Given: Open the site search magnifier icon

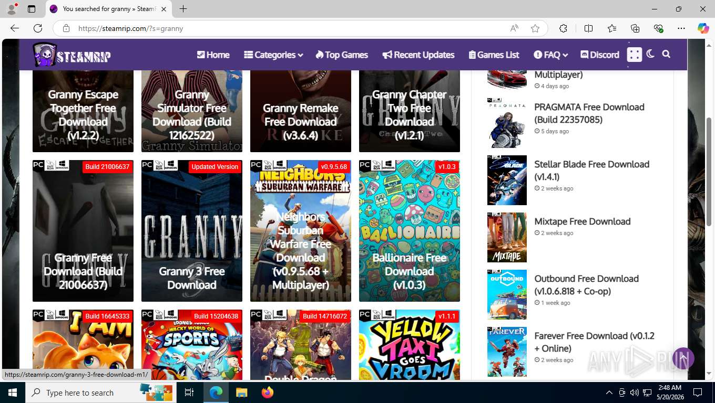Looking at the screenshot, I should (666, 54).
